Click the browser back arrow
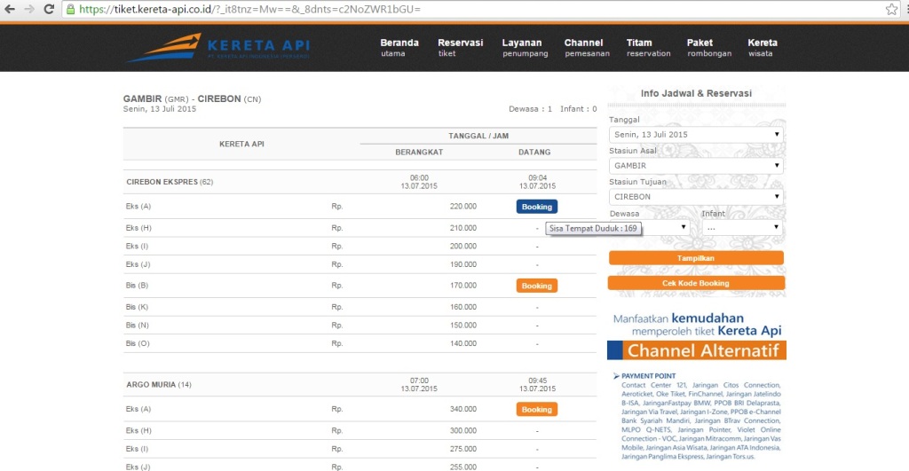909x471 pixels. tap(10, 9)
